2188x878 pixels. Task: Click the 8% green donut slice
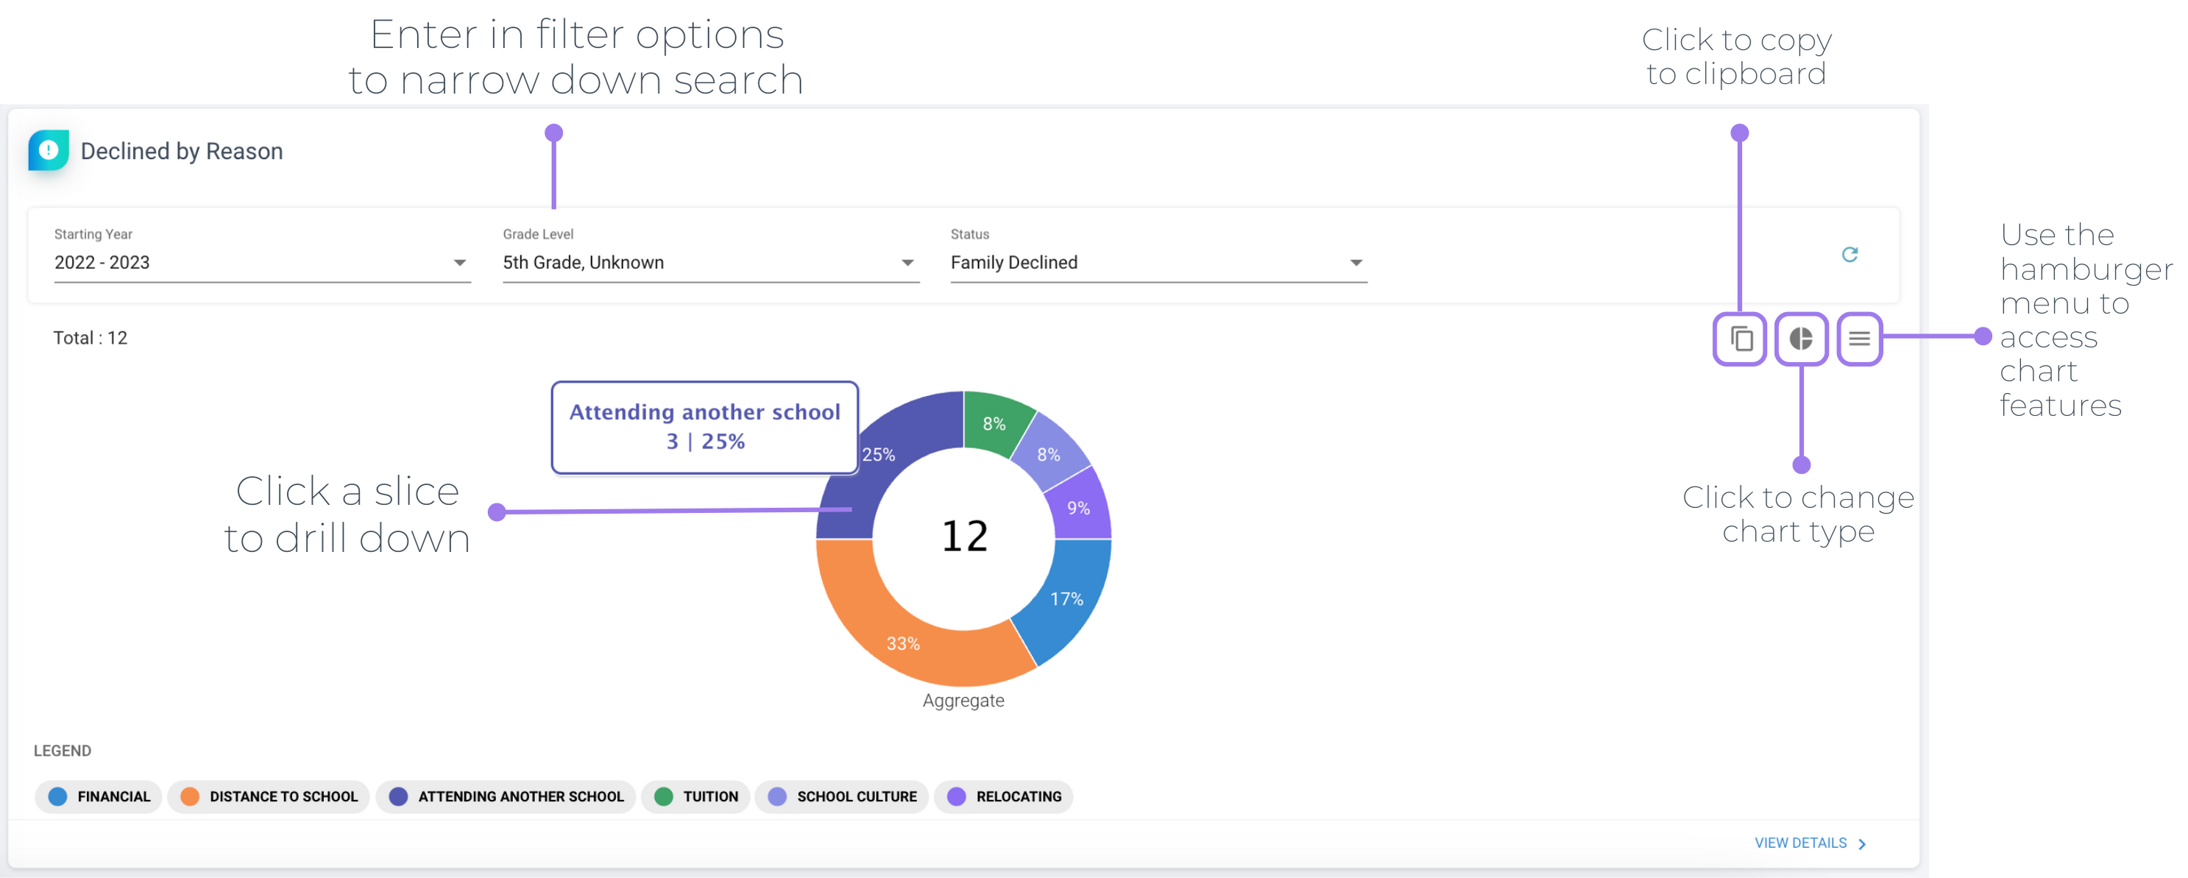point(994,423)
